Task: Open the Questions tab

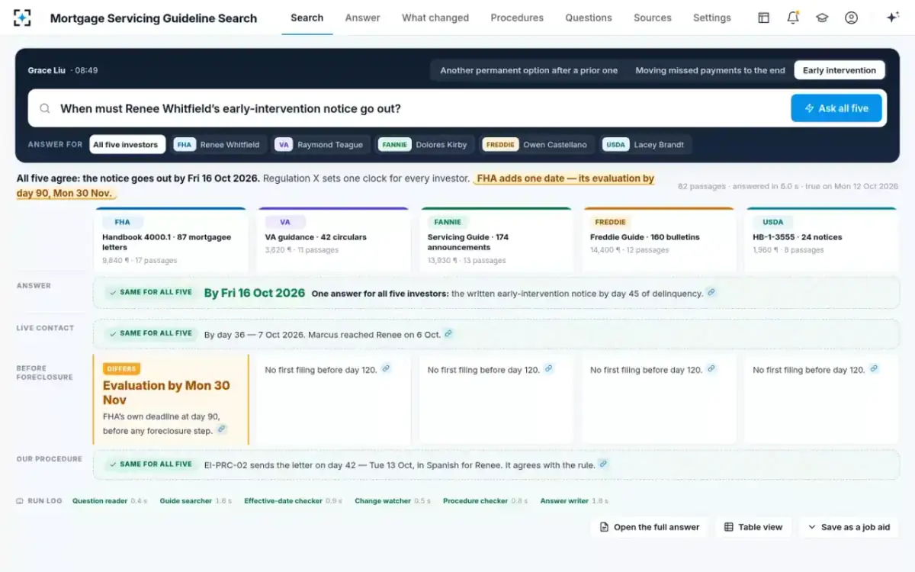Action: (589, 18)
